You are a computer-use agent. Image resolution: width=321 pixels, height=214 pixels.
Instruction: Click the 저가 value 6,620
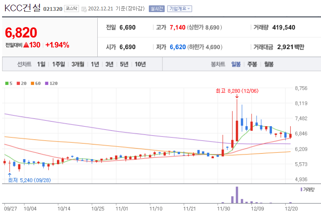(x=178, y=47)
